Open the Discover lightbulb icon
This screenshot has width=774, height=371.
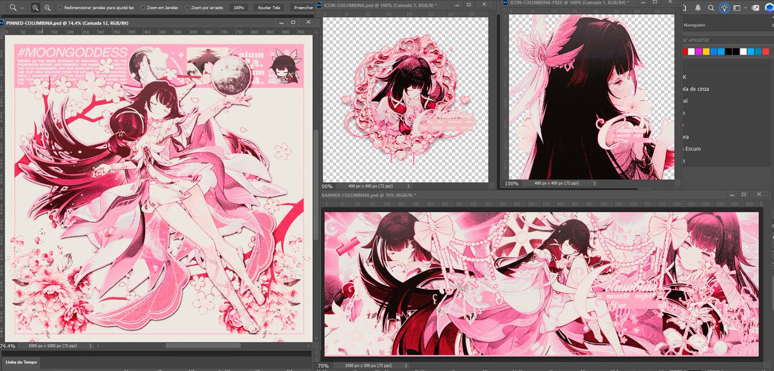[724, 8]
